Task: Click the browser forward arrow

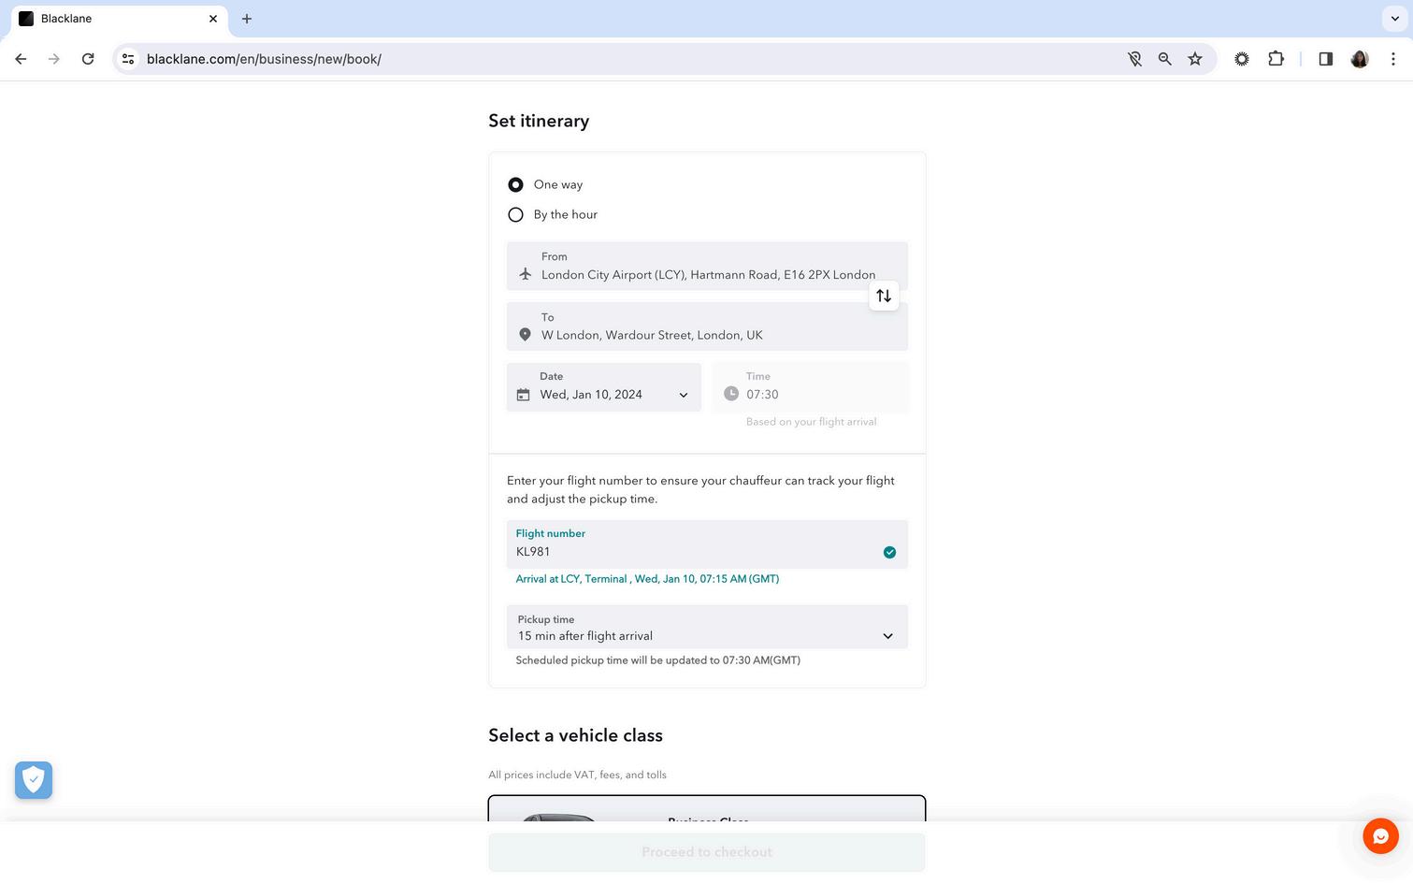Action: point(54,59)
